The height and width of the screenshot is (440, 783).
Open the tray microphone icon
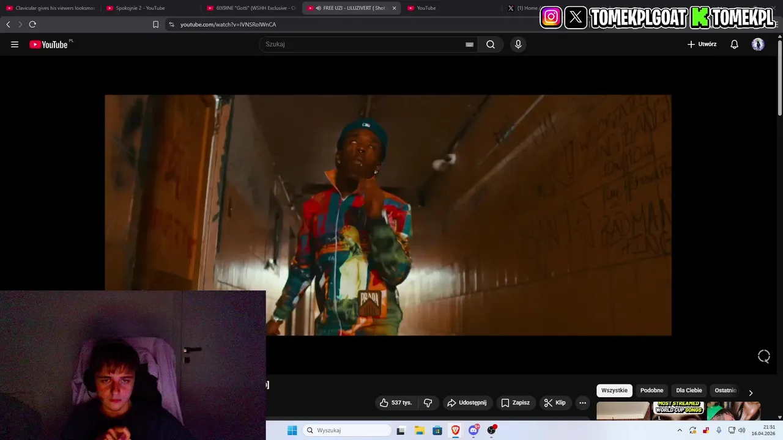click(719, 430)
